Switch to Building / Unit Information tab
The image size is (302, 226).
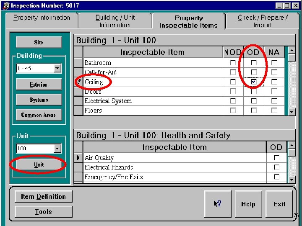pyautogui.click(x=115, y=21)
